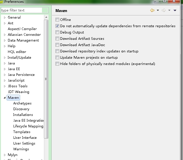Expand the JavaScript tree node
The height and width of the screenshot is (160, 183).
click(x=5, y=80)
